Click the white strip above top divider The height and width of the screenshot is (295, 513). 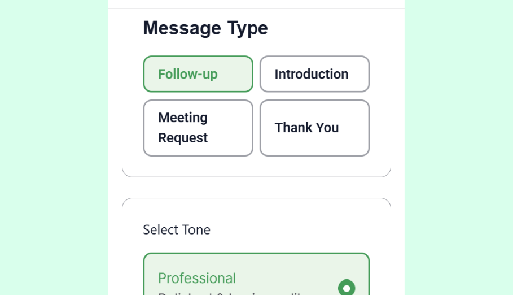click(x=256, y=3)
